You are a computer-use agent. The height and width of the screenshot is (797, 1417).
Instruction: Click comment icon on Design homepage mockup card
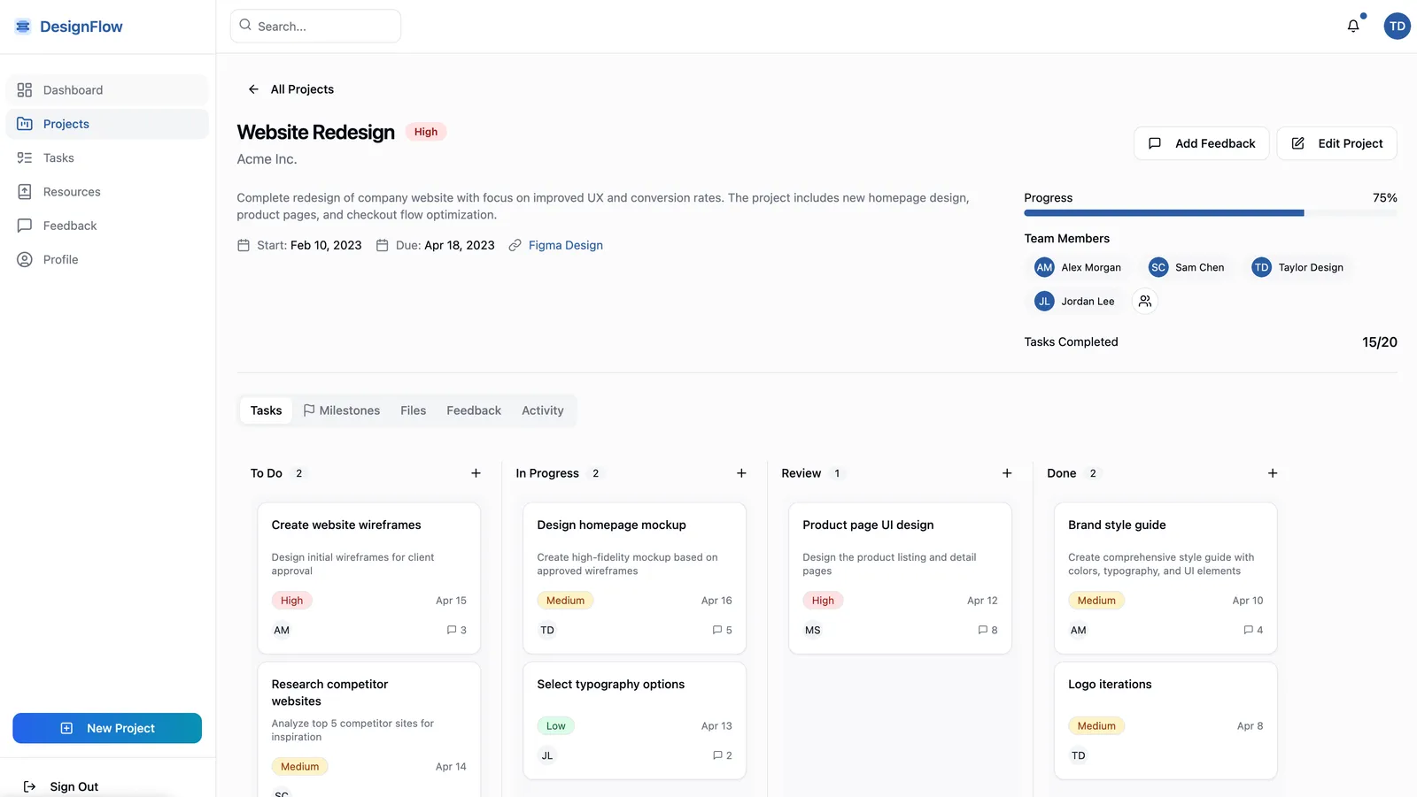717,630
